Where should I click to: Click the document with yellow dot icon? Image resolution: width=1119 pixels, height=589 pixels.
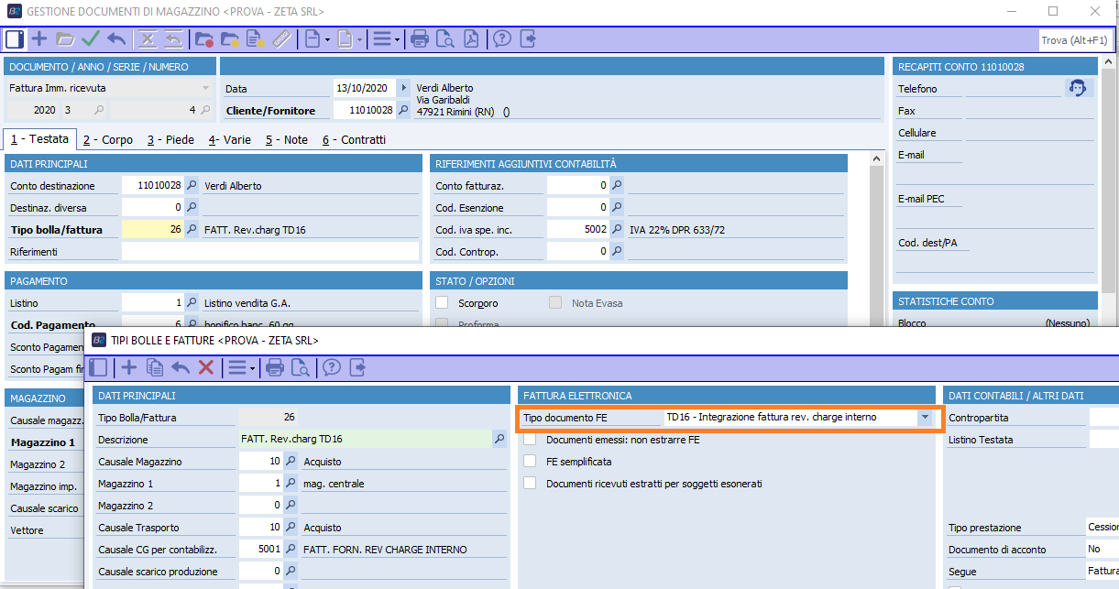(255, 38)
